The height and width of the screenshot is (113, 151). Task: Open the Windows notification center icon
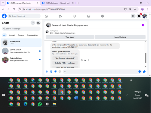[x=146, y=95]
